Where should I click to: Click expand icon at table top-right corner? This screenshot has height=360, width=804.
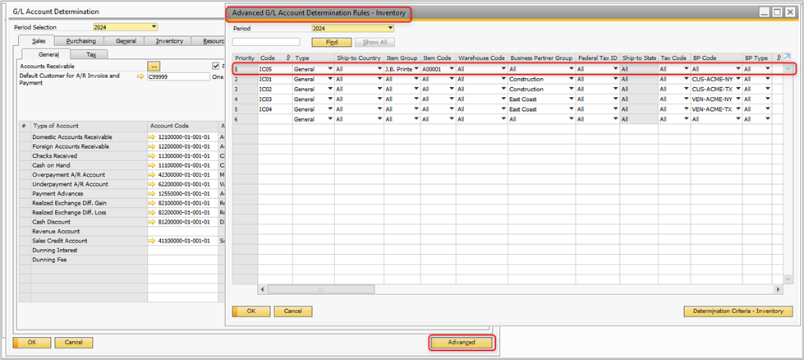tap(788, 58)
